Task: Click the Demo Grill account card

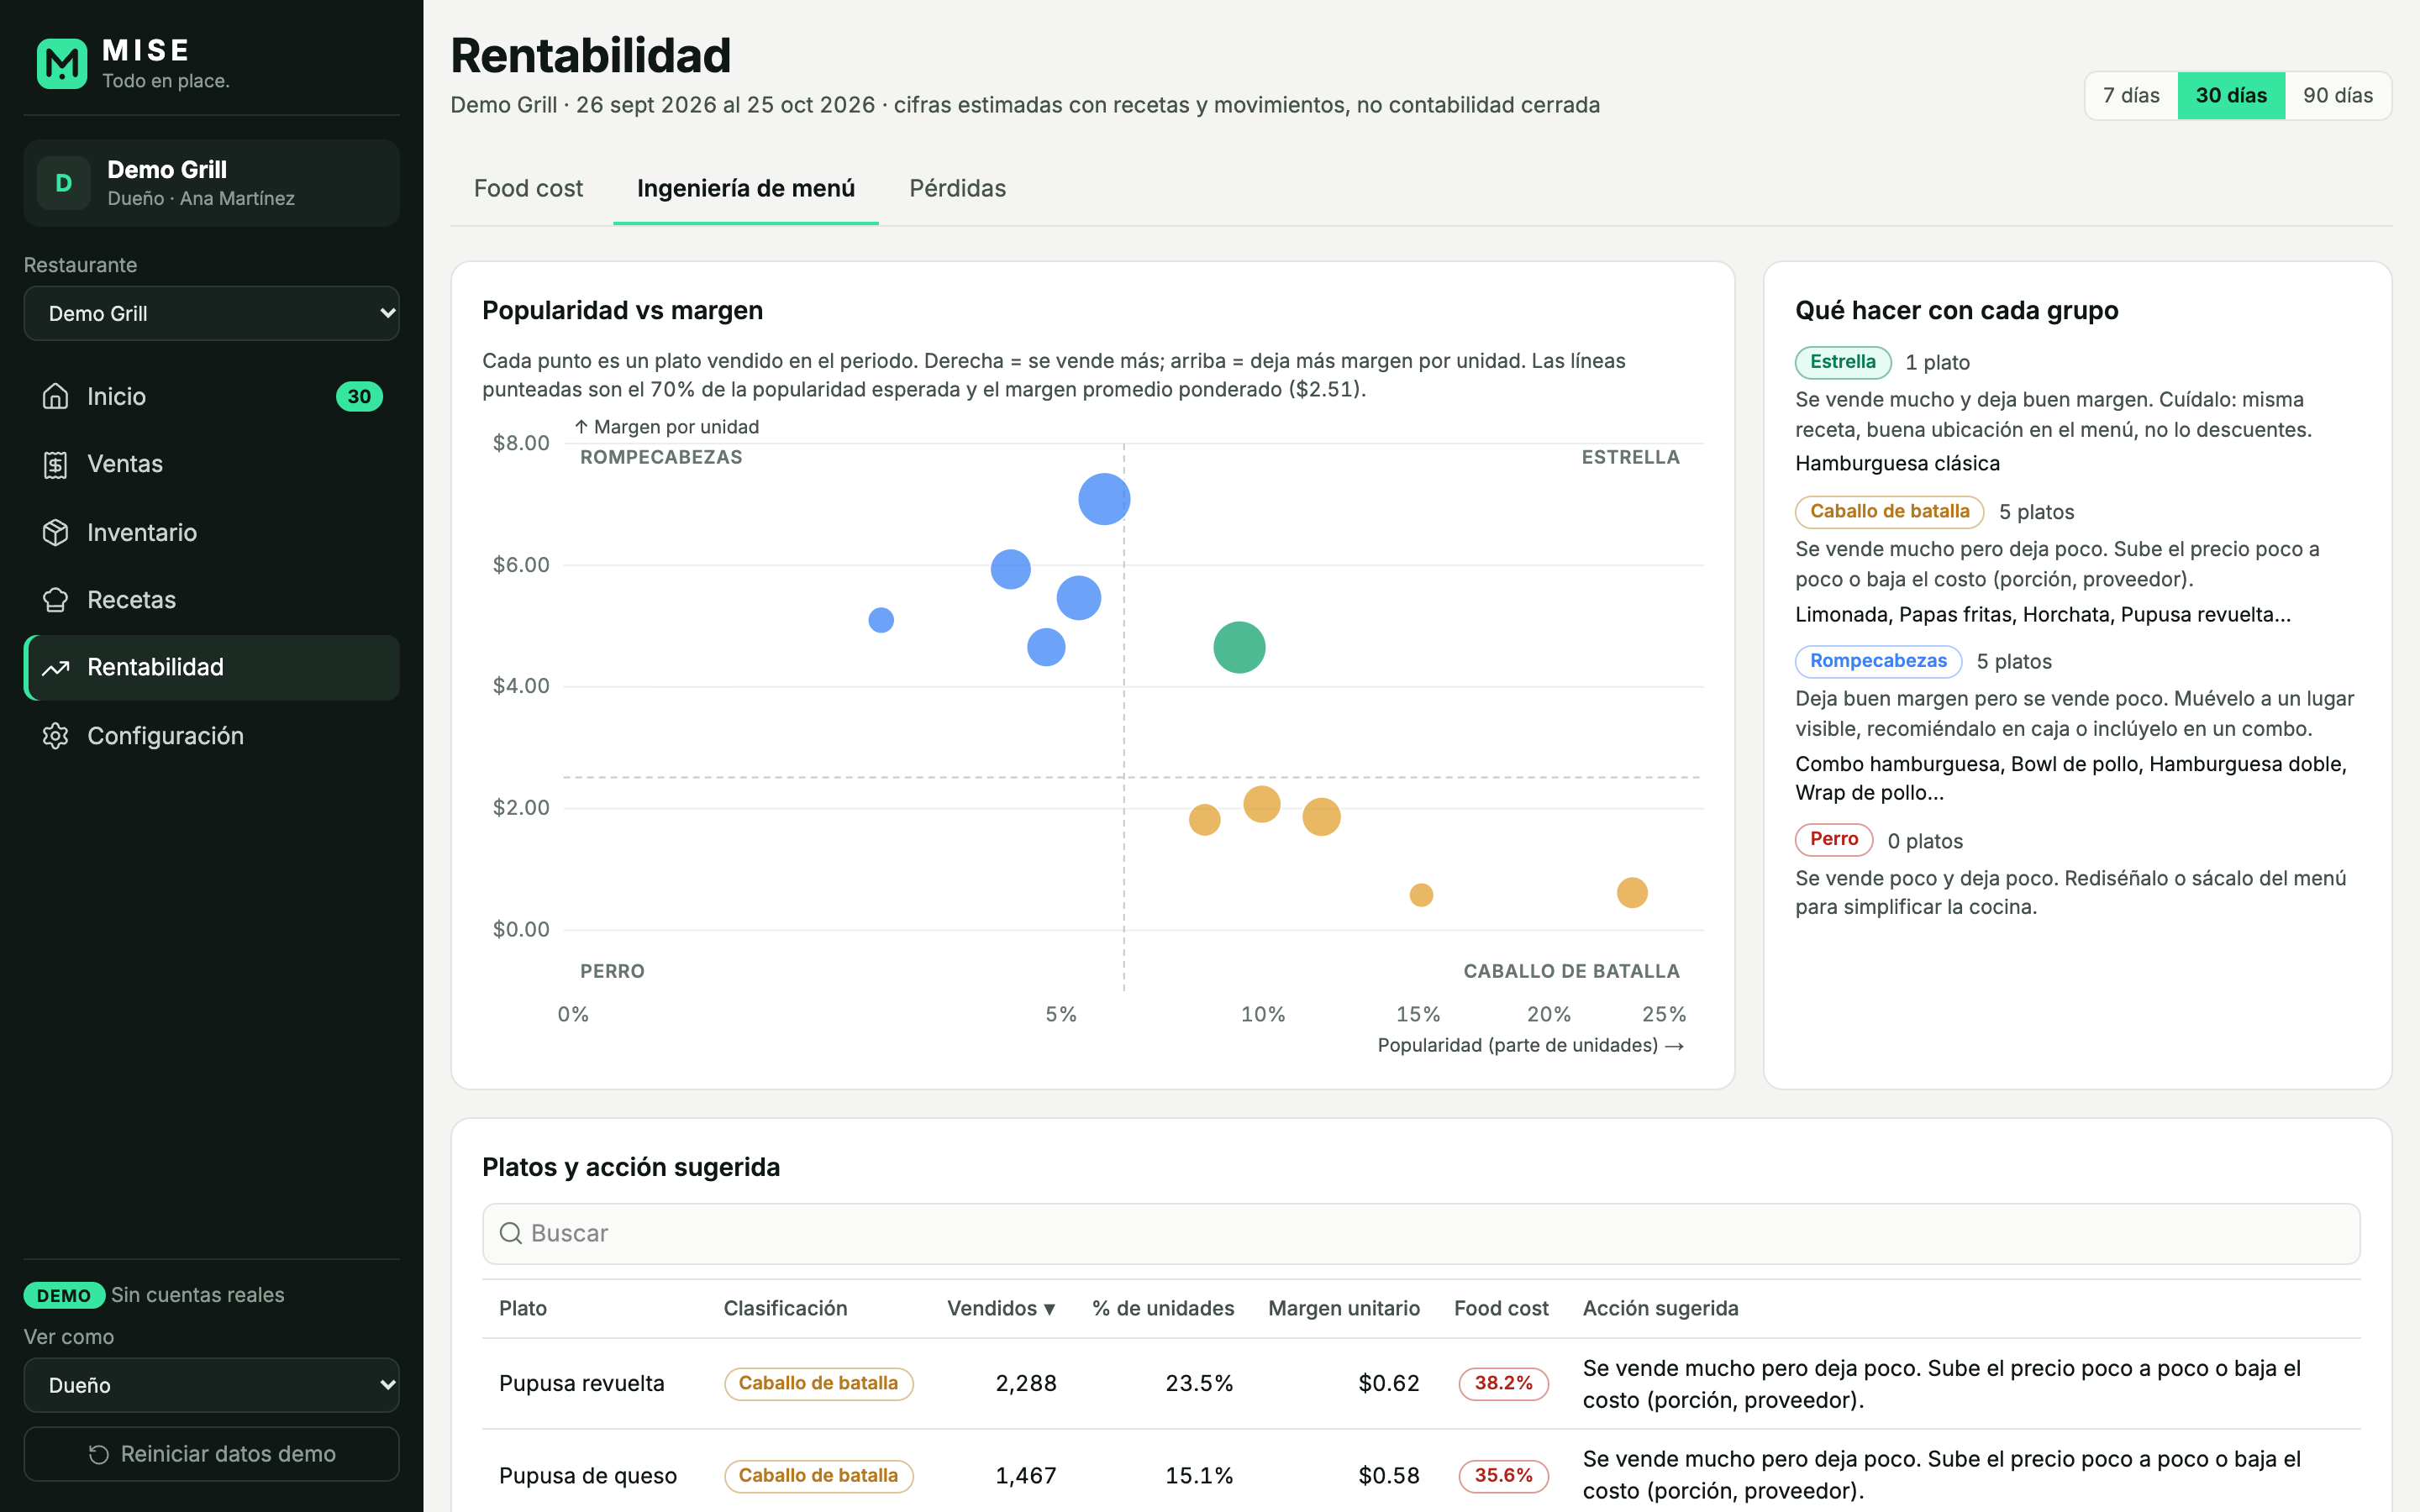Action: coord(212,183)
